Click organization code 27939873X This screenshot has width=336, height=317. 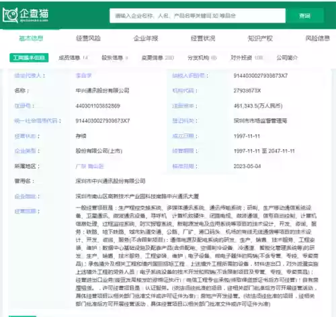(247, 91)
